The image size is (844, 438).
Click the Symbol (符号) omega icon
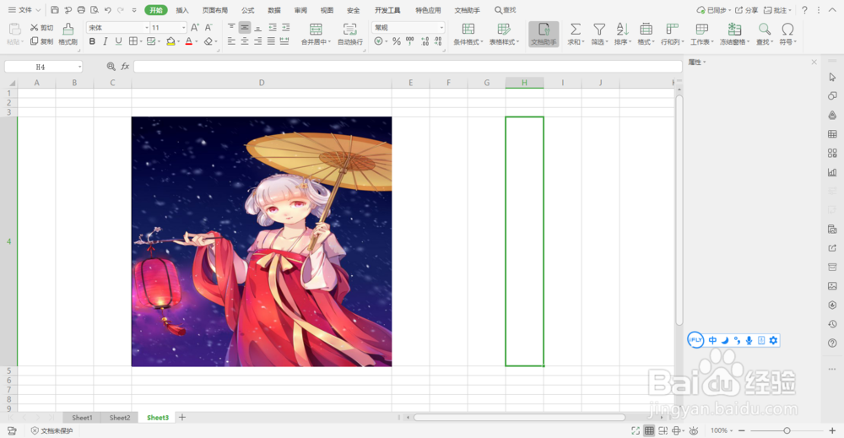[787, 29]
